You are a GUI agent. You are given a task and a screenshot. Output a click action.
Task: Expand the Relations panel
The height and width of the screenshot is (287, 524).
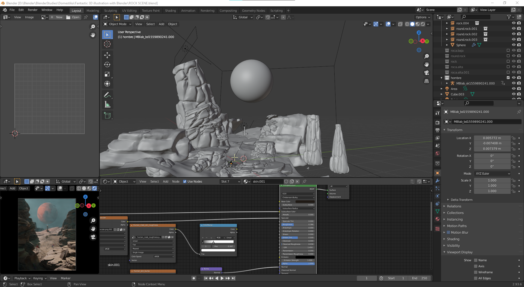[x=454, y=206]
